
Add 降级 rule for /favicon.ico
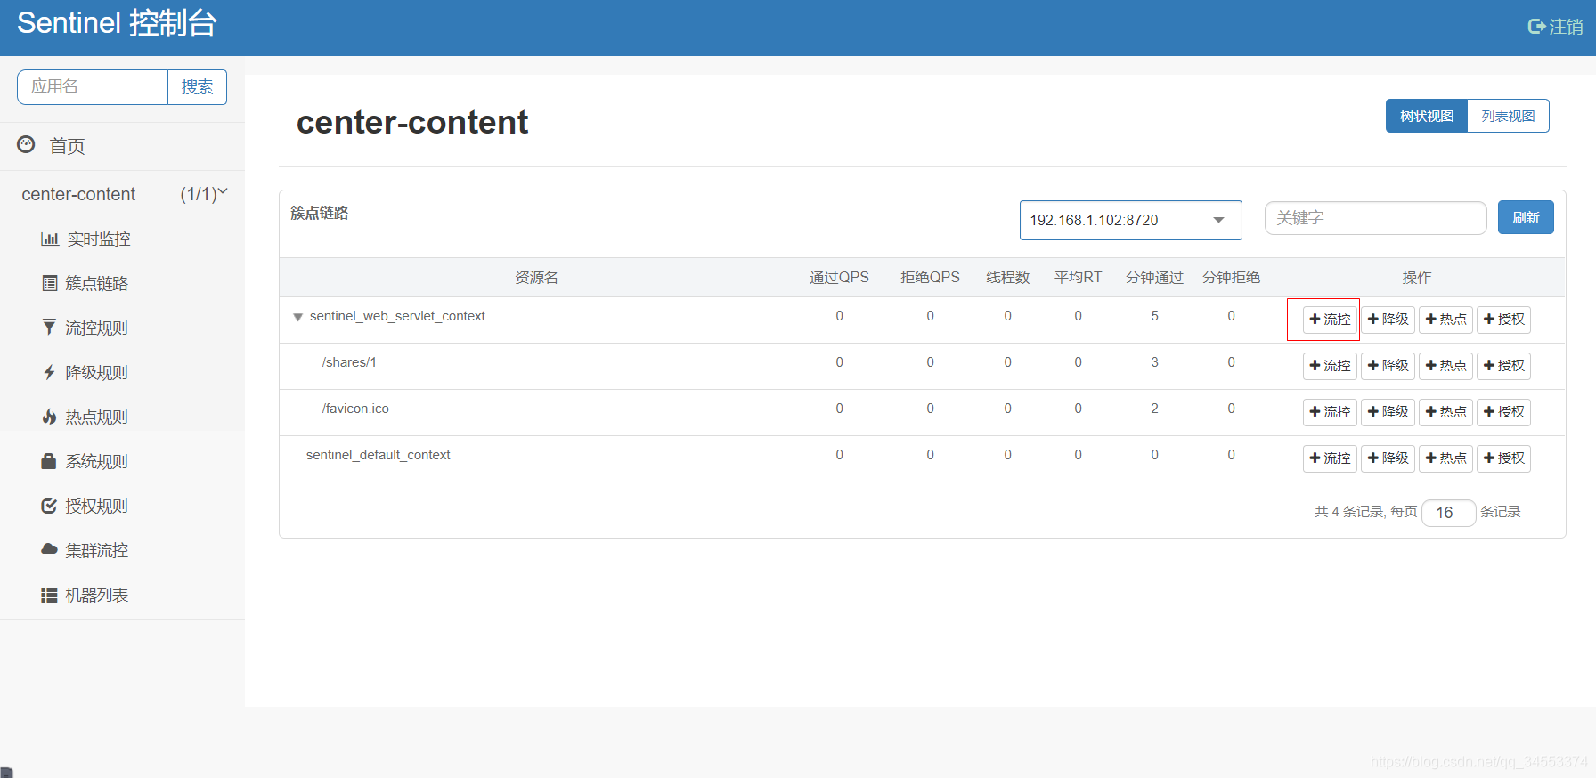pyautogui.click(x=1388, y=412)
